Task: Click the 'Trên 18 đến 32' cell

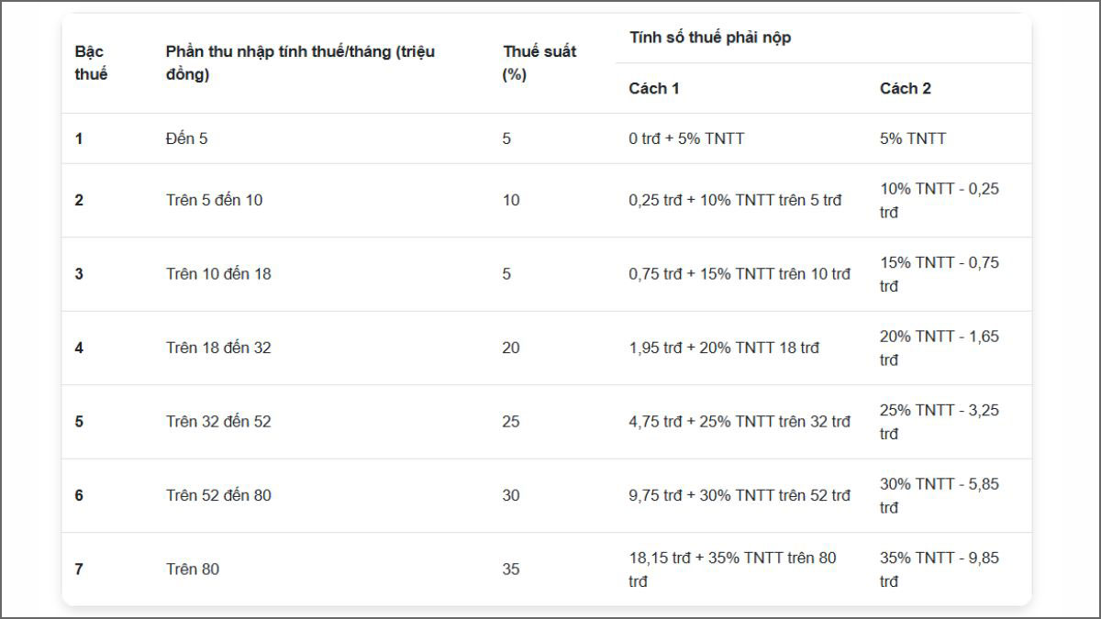Action: (x=218, y=348)
